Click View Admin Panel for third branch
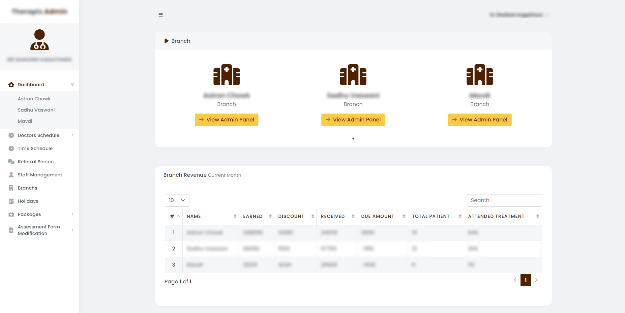This screenshot has height=313, width=625. [480, 120]
